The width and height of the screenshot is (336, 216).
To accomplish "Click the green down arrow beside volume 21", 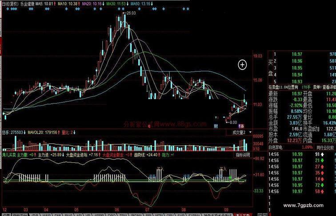I will point(322,161).
